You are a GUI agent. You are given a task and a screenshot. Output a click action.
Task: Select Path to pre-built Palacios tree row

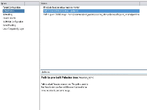(x=91, y=11)
